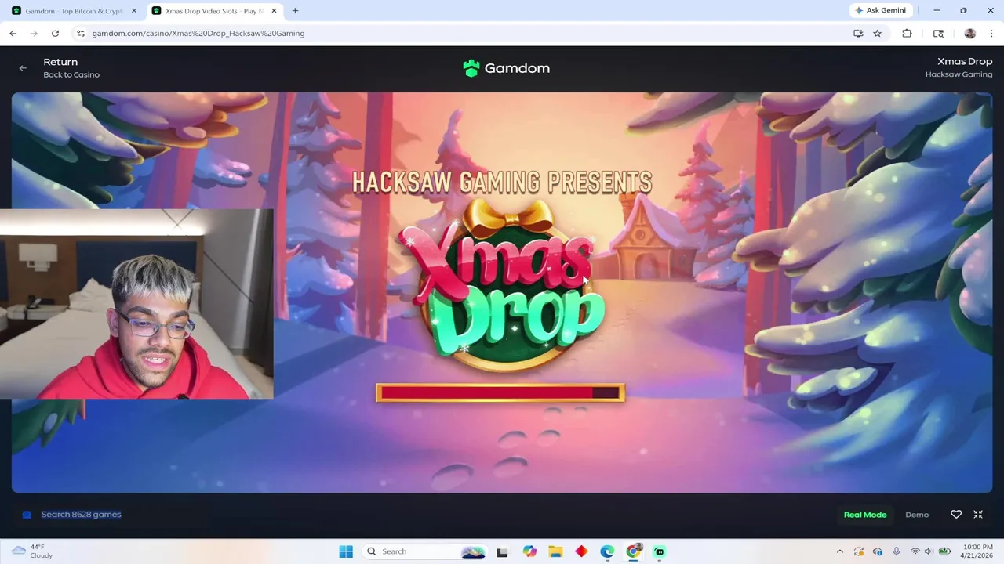1004x564 pixels.
Task: Open Task View on taskbar
Action: [x=502, y=551]
